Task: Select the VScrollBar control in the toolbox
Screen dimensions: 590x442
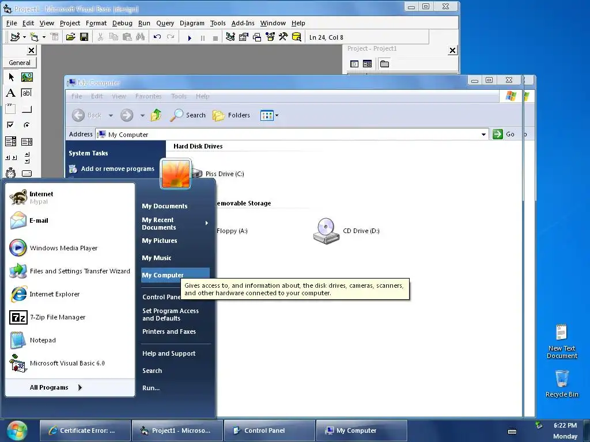Action: click(27, 158)
